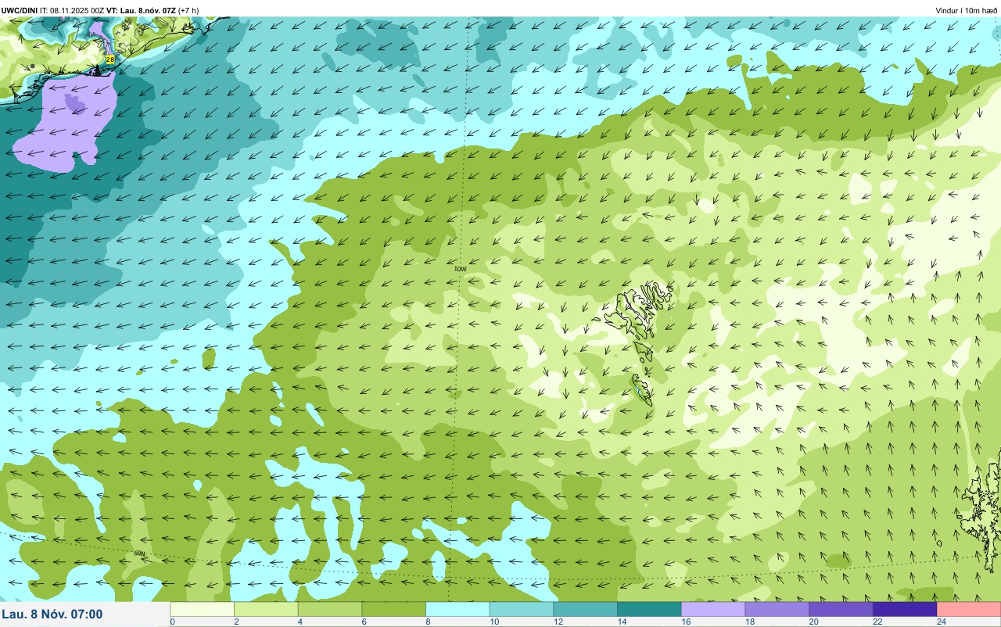Image resolution: width=1001 pixels, height=627 pixels.
Task: Click legend scale value "6"
Action: click(x=364, y=622)
